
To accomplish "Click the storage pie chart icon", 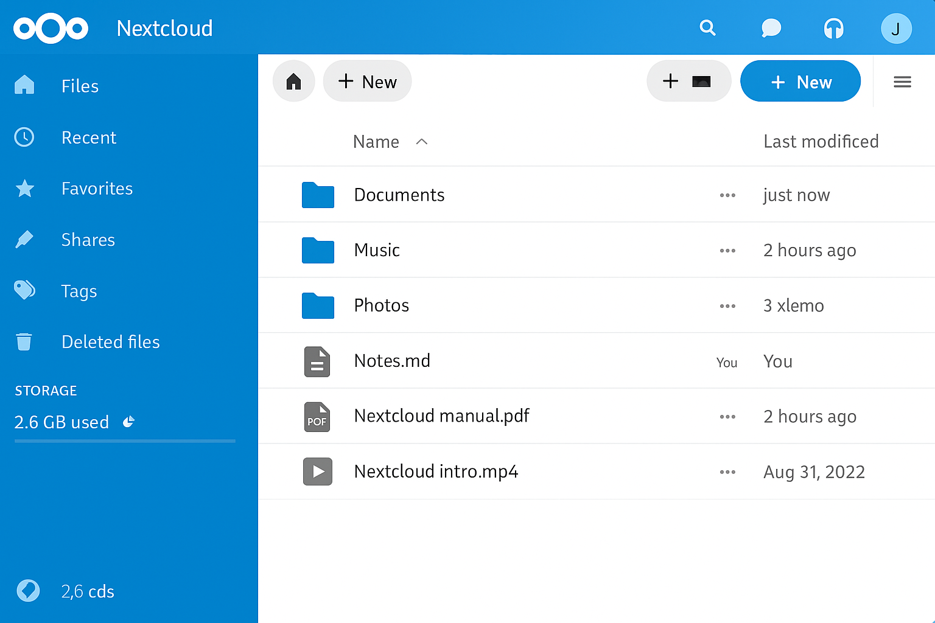I will [128, 422].
